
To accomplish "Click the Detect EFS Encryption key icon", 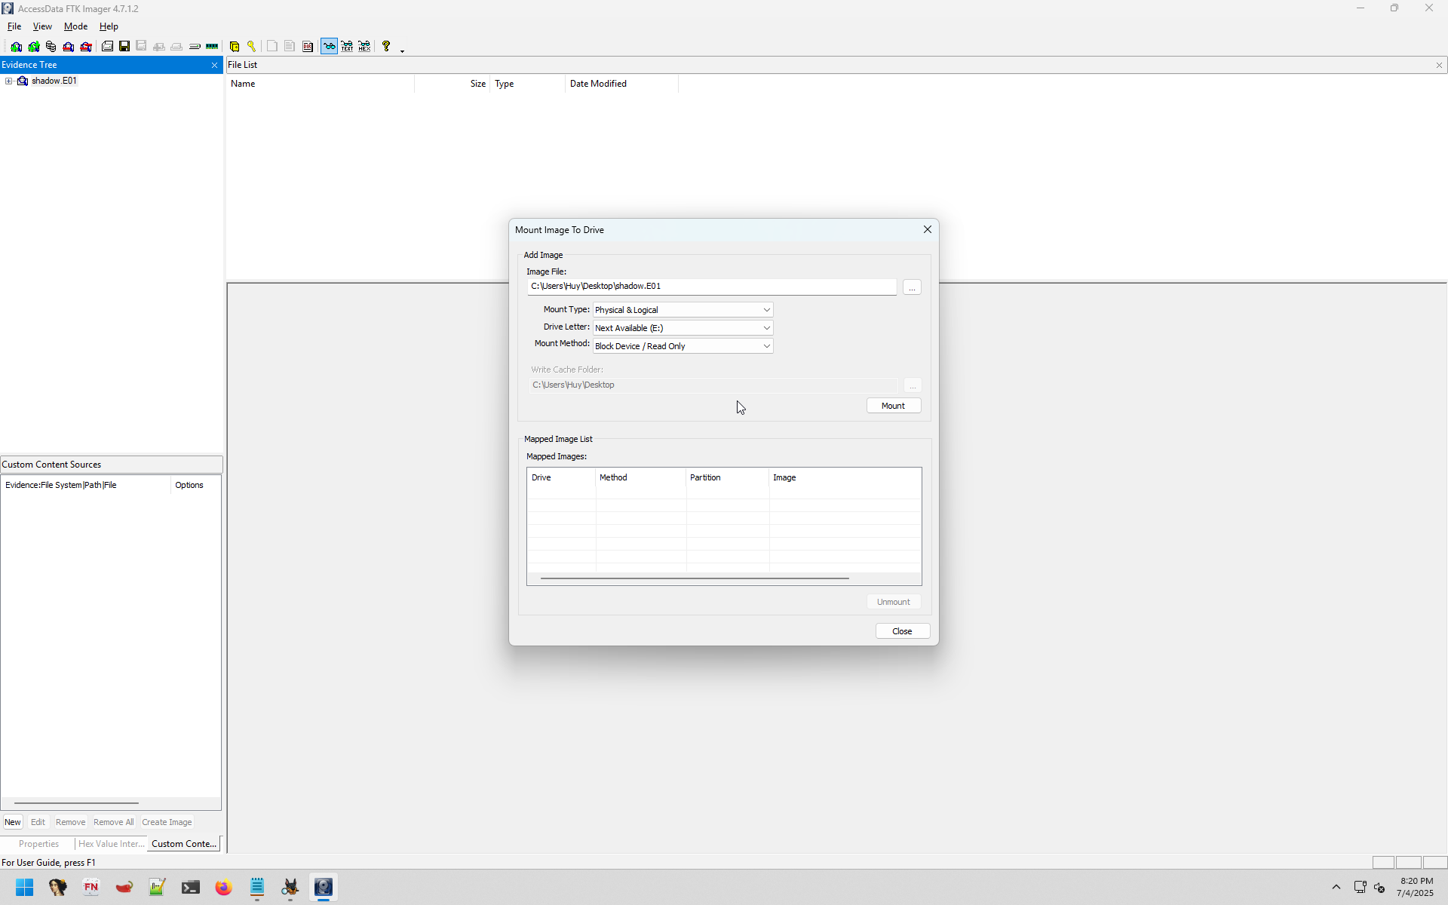I will [x=252, y=47].
